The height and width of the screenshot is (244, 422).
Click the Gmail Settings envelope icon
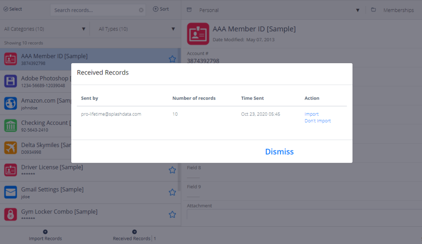click(11, 192)
